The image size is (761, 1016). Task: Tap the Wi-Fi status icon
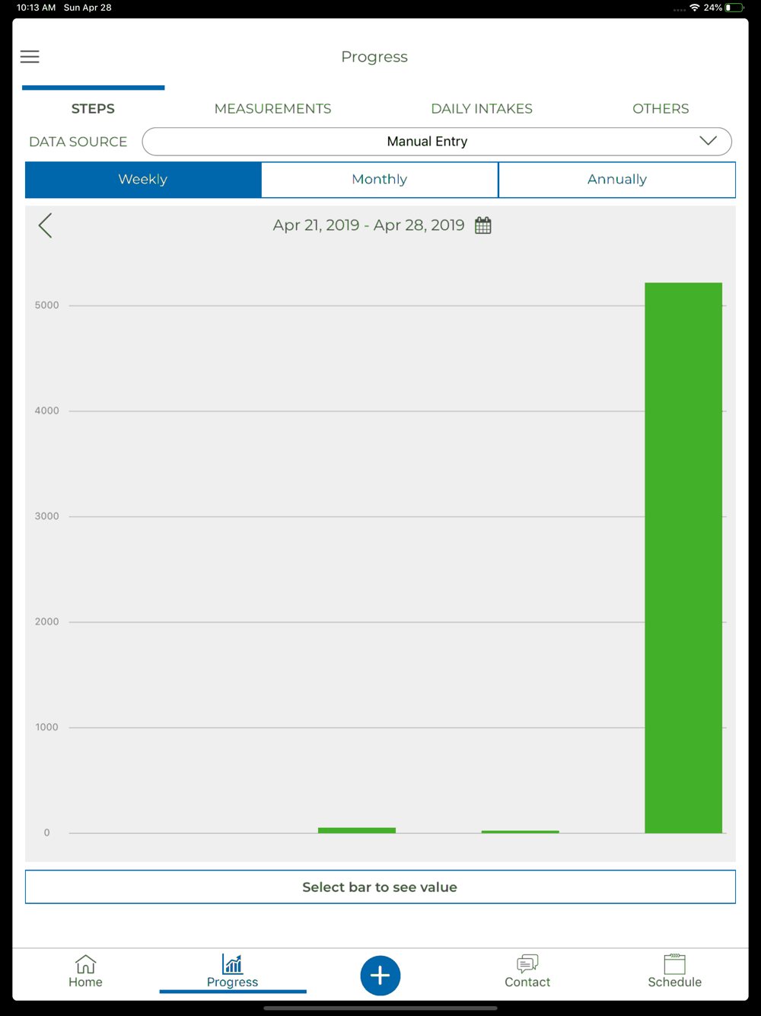coord(694,8)
